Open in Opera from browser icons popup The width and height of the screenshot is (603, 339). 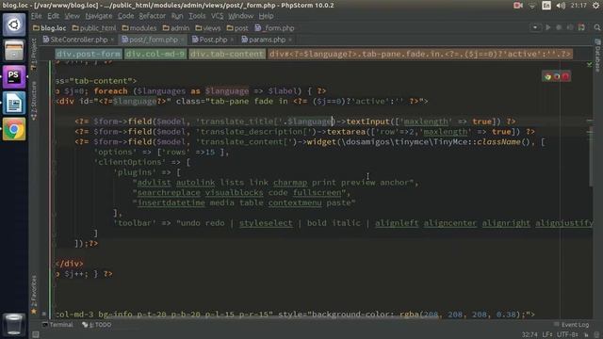click(x=565, y=77)
